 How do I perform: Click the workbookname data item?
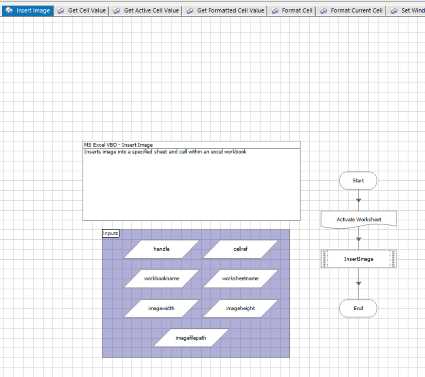tap(161, 279)
